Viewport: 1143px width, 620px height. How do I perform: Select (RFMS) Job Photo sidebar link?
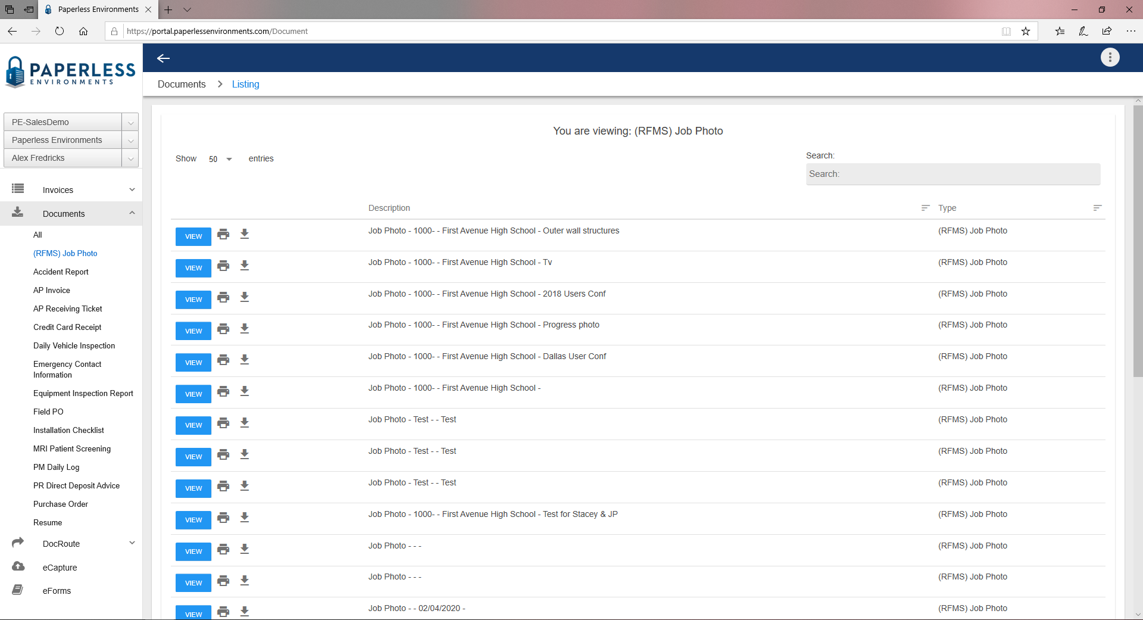(x=65, y=253)
